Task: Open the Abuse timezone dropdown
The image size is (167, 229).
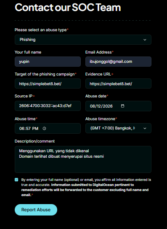Action: tap(118, 128)
